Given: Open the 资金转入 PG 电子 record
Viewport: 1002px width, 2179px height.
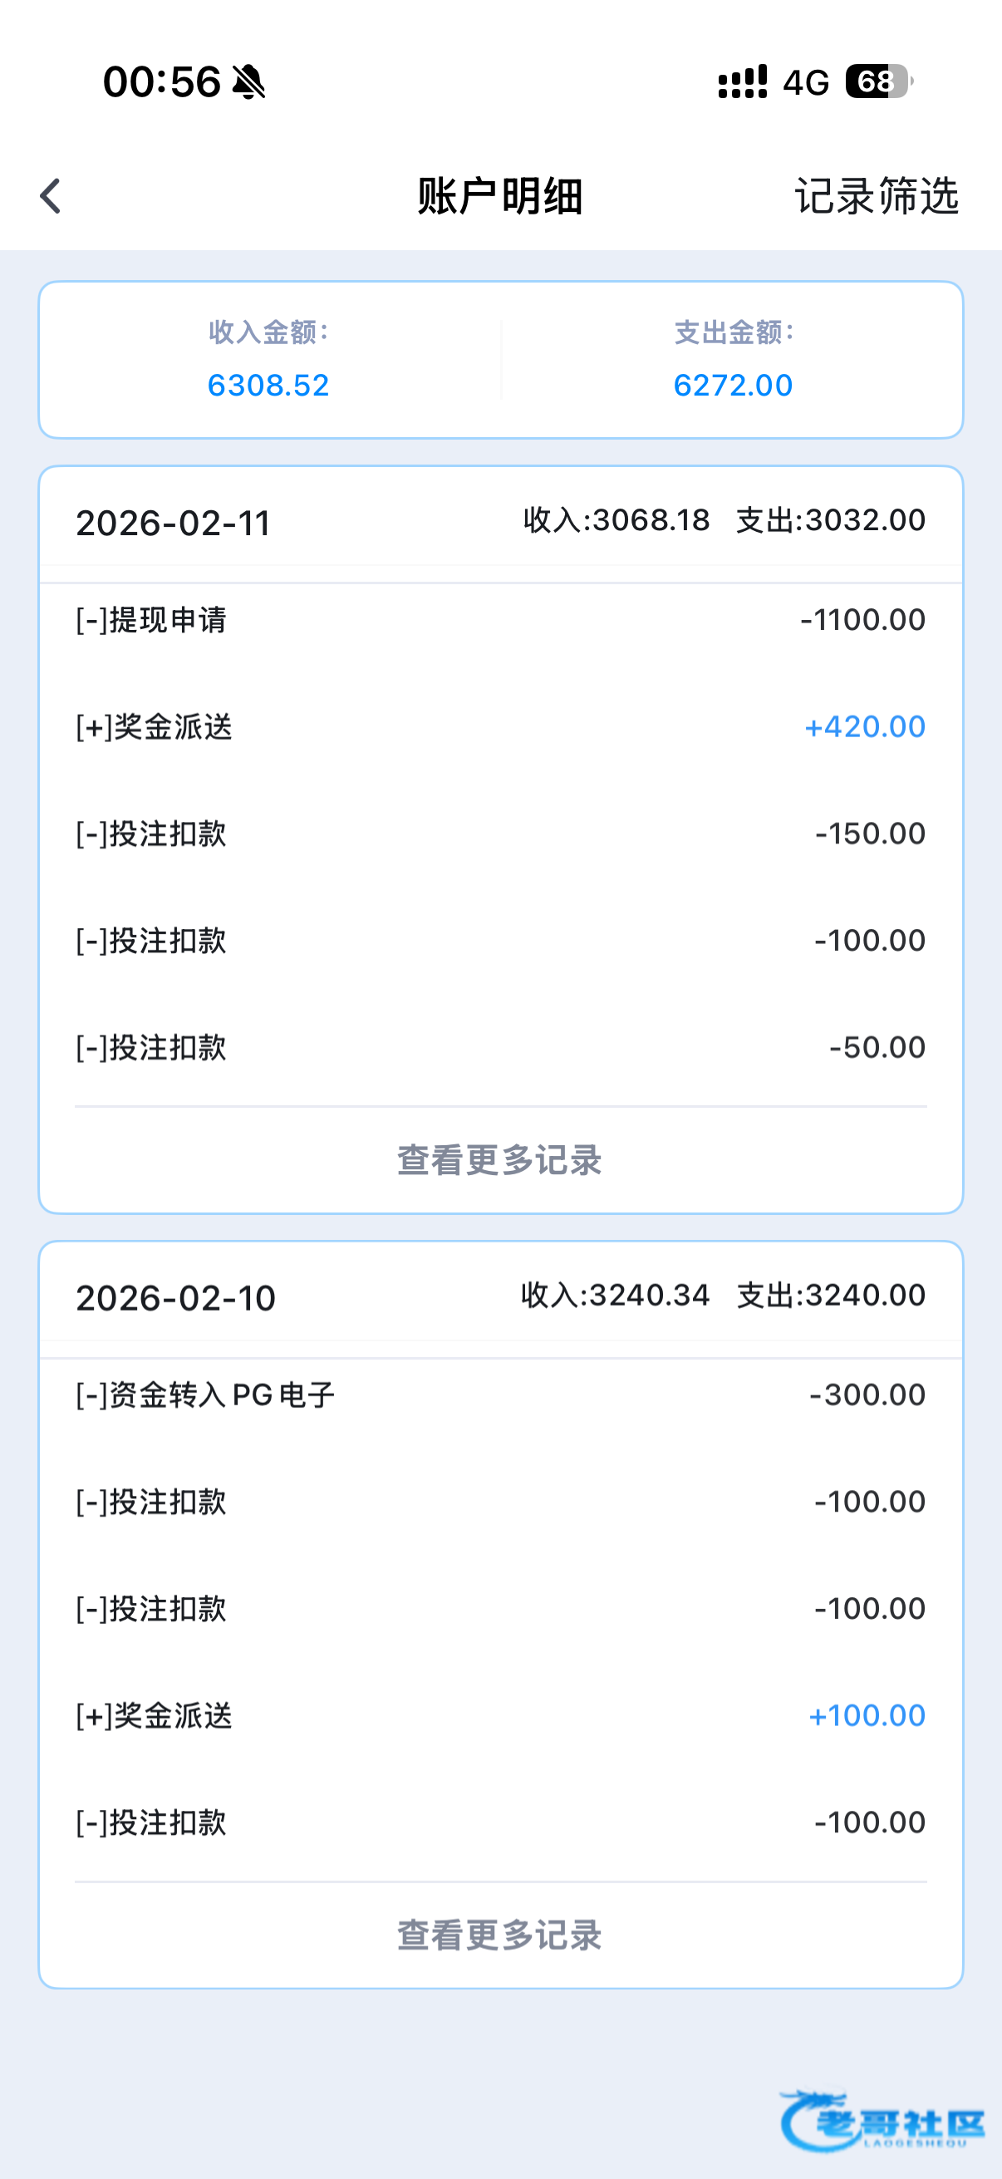Looking at the screenshot, I should [x=499, y=1394].
